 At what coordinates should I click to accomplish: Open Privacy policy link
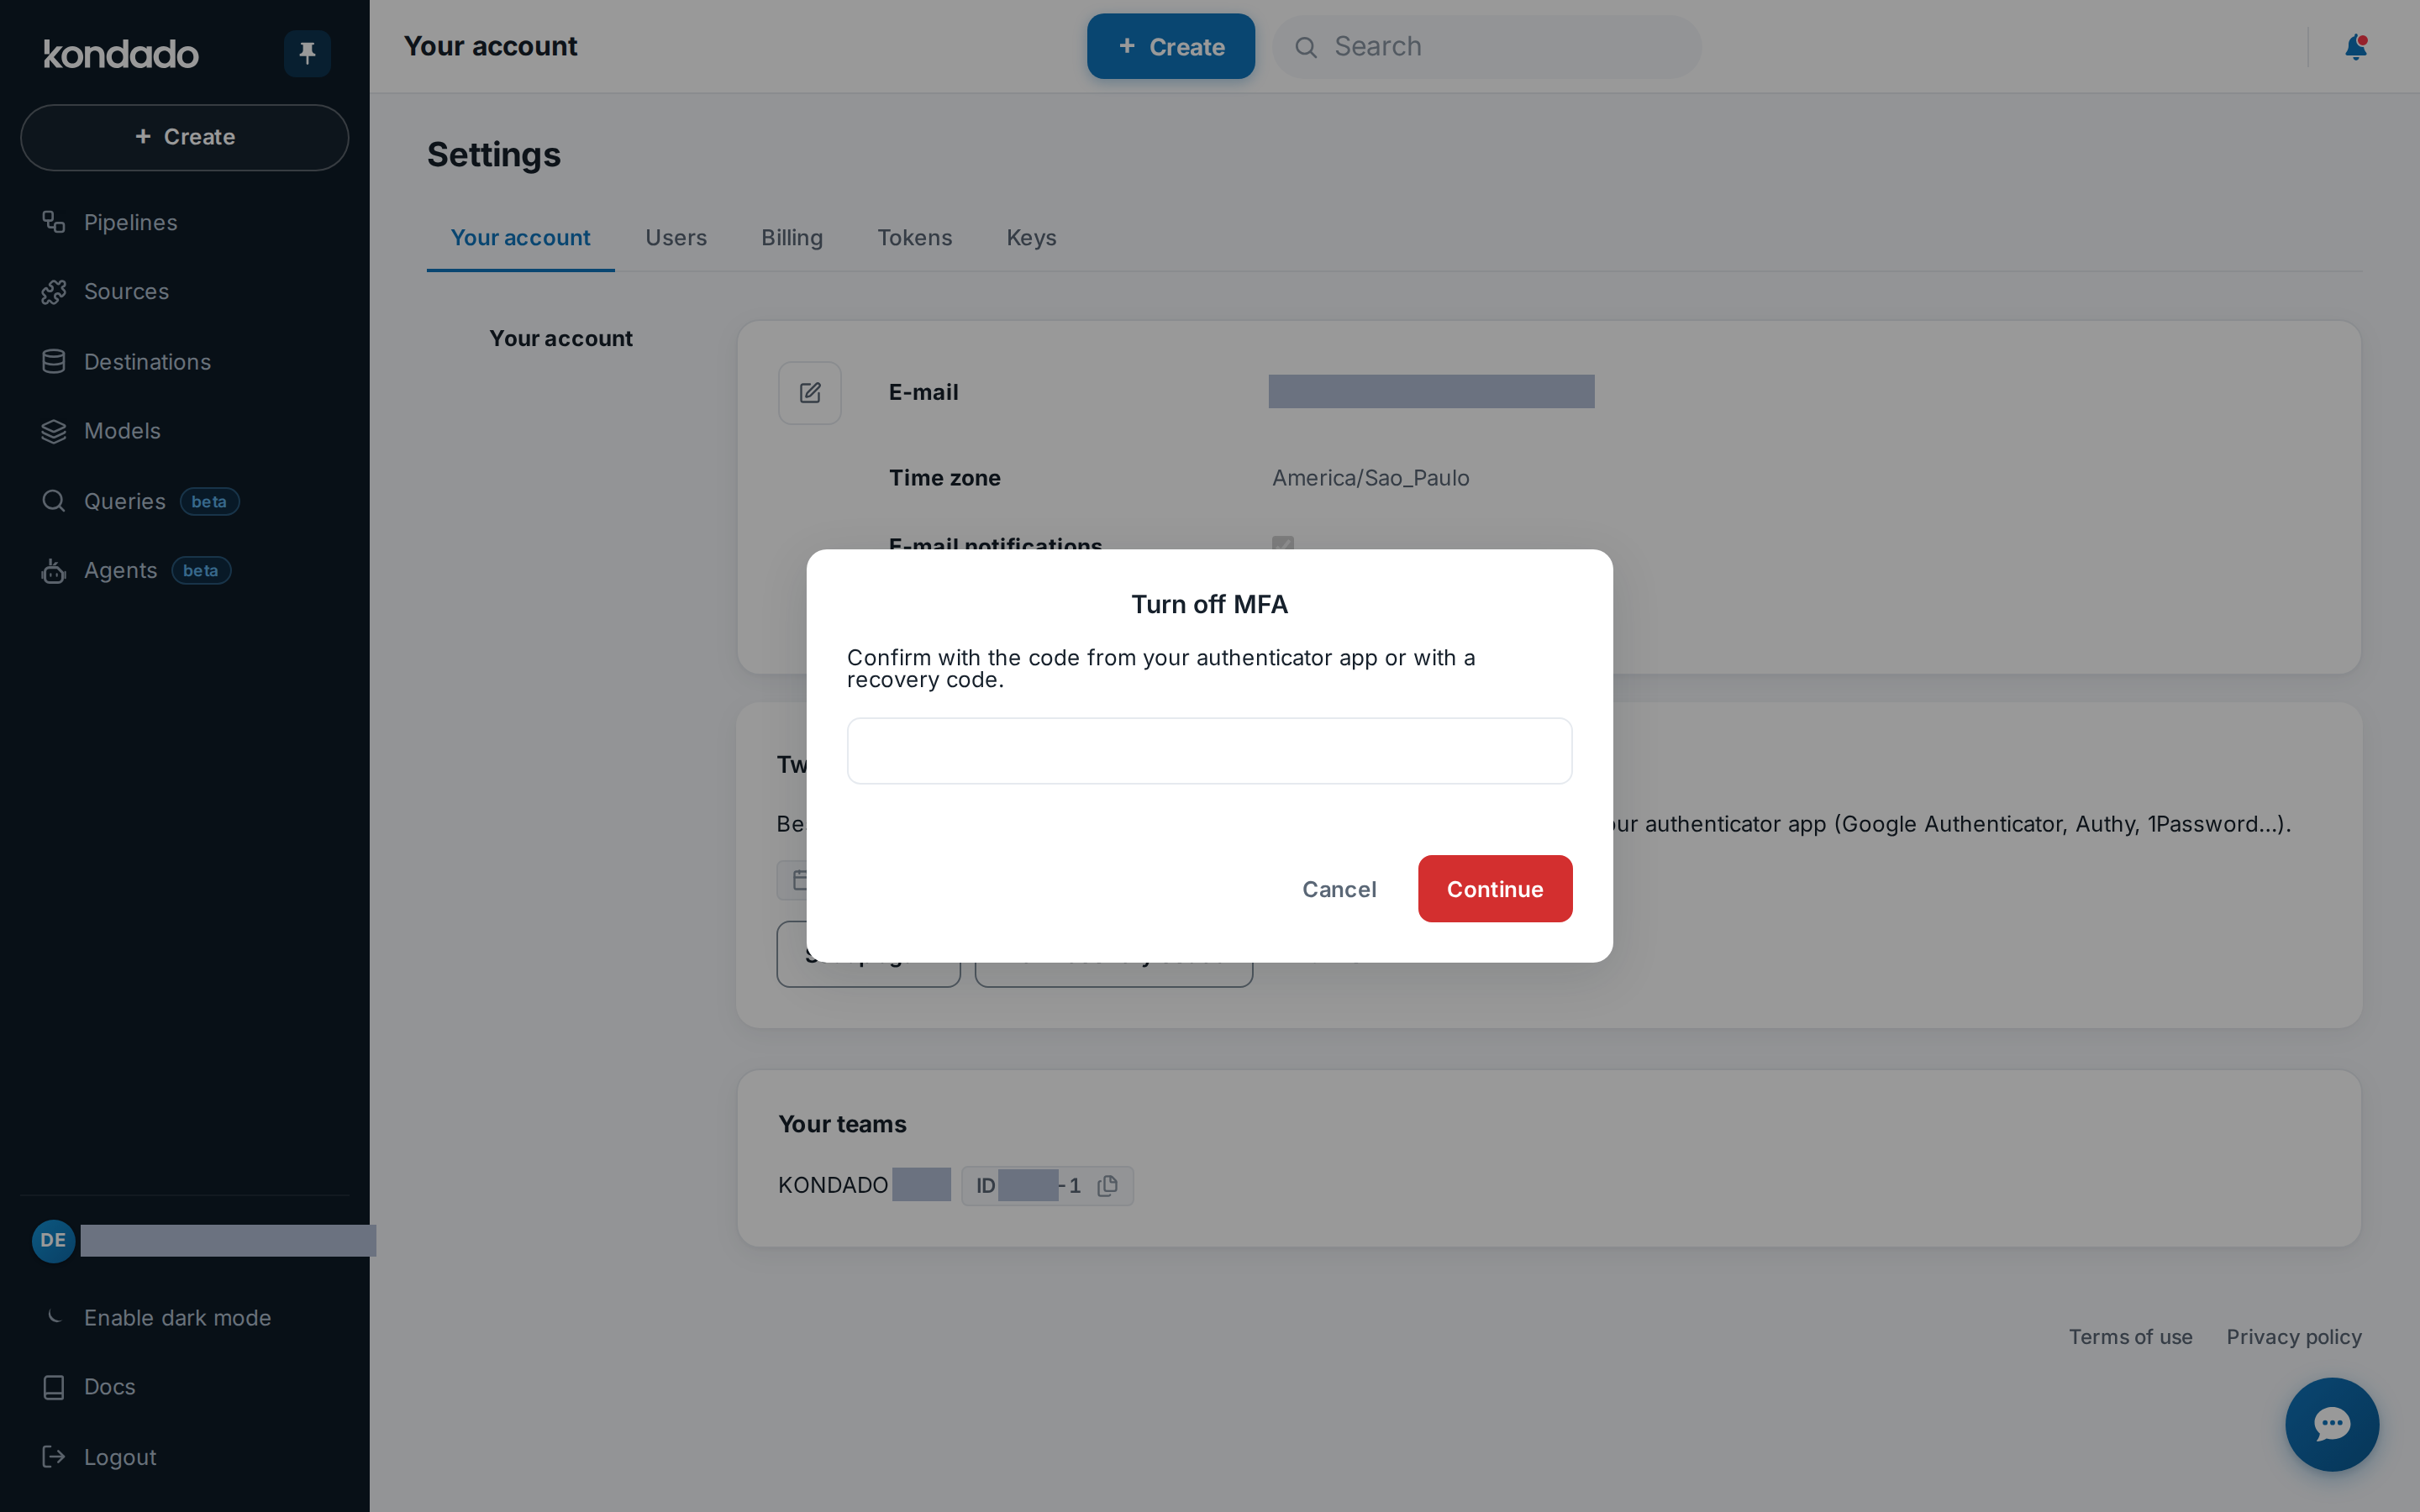pyautogui.click(x=2294, y=1337)
